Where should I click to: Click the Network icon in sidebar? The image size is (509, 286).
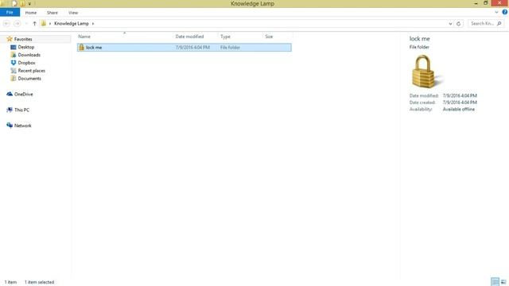pos(10,126)
